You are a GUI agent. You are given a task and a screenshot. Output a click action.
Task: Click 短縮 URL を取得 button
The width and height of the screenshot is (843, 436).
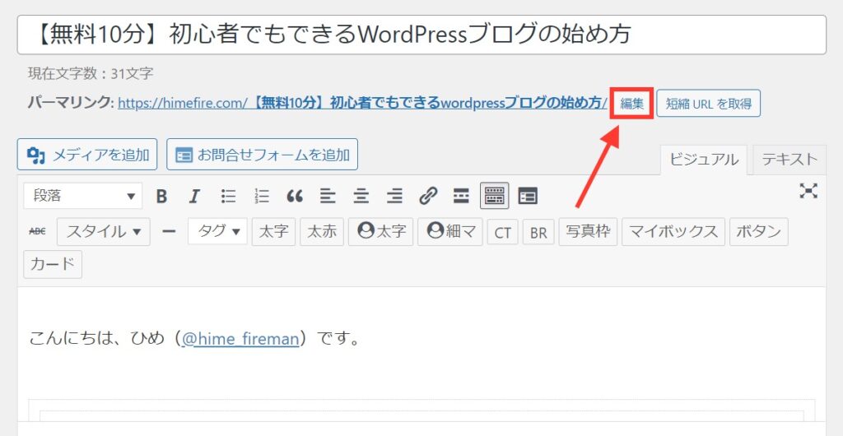point(709,103)
